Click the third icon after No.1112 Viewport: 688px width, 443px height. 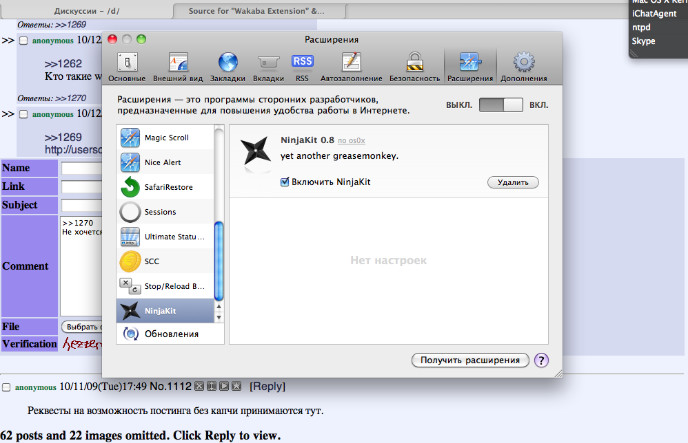(224, 386)
